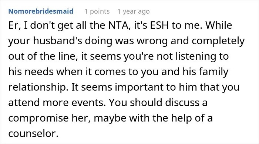The height and width of the screenshot is (144, 259).
Task: Click the word "attend" in the comment
Action: (24, 103)
